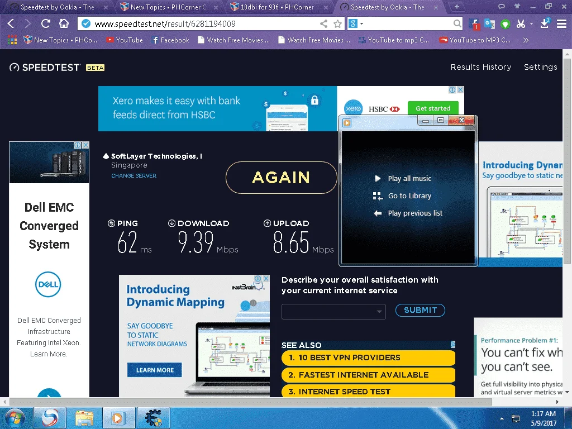Click the UPLOAD arrow icon
Screen dimensions: 572x429
pos(267,223)
